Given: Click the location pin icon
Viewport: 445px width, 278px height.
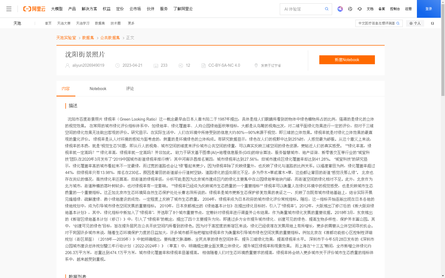Looking at the screenshot, I should click(256, 66).
